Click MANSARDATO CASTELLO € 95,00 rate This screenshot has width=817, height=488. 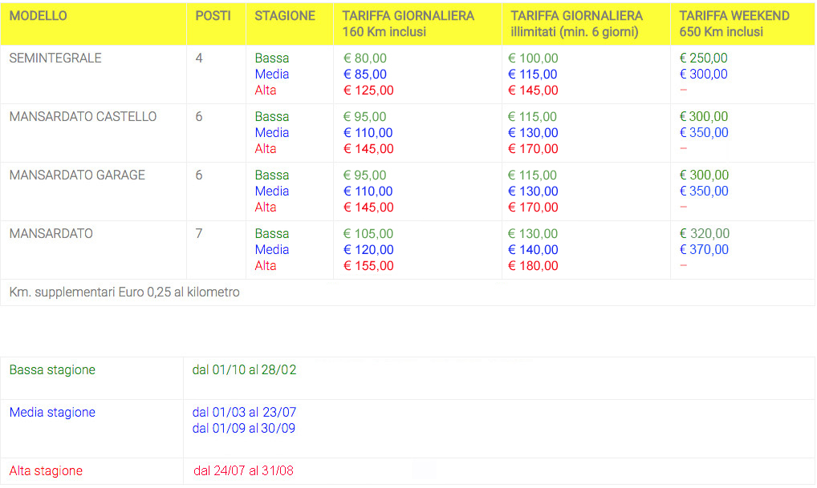click(x=364, y=116)
